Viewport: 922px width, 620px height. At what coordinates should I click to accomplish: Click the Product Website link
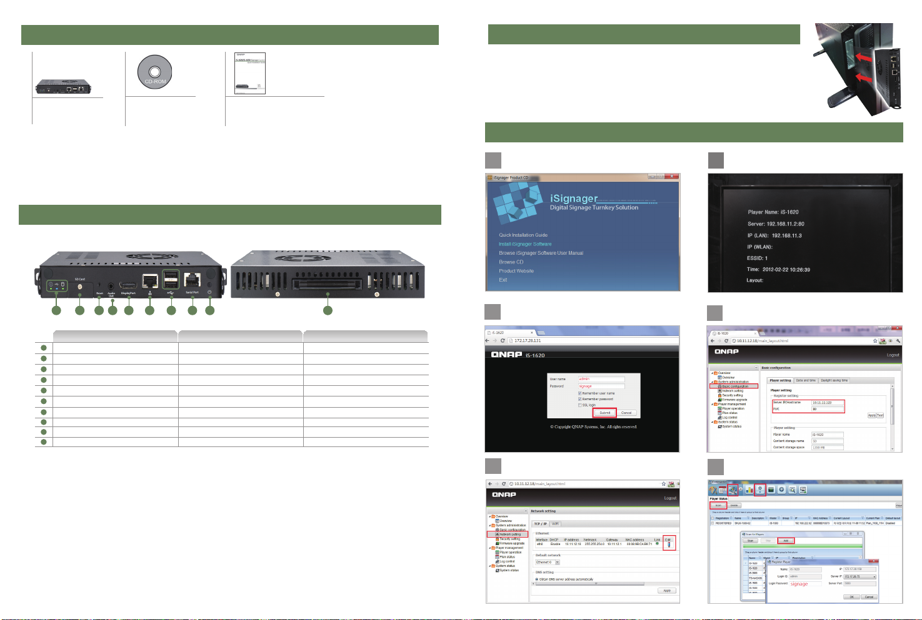[516, 271]
